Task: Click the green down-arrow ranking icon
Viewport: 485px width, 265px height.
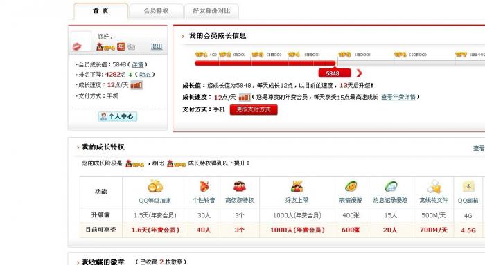Action: click(x=130, y=75)
